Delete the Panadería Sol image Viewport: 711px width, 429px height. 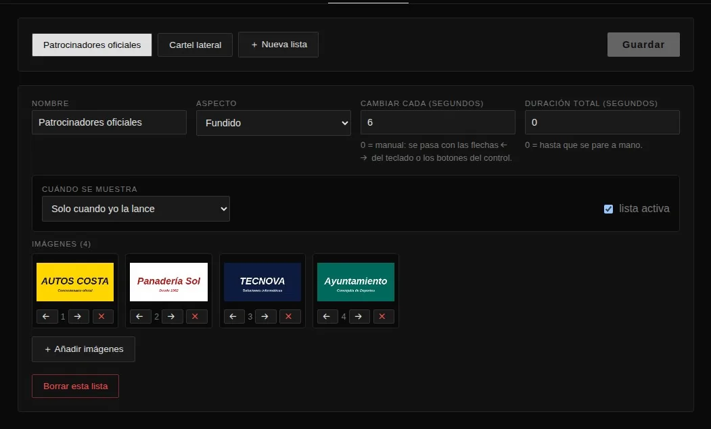[x=196, y=316]
